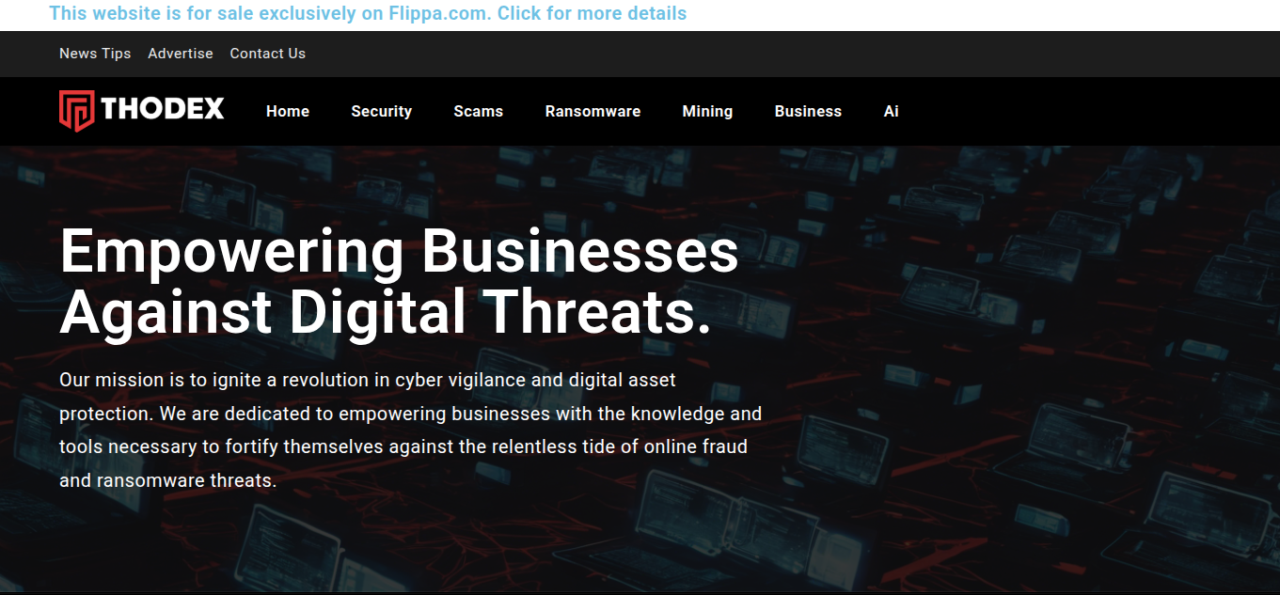Click the THODEX wordmark text
This screenshot has width=1280, height=595.
point(163,110)
